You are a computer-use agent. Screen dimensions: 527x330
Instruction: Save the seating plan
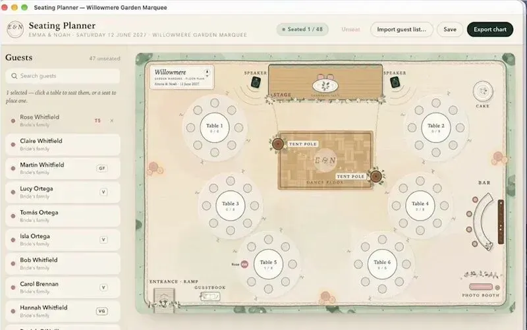[450, 29]
